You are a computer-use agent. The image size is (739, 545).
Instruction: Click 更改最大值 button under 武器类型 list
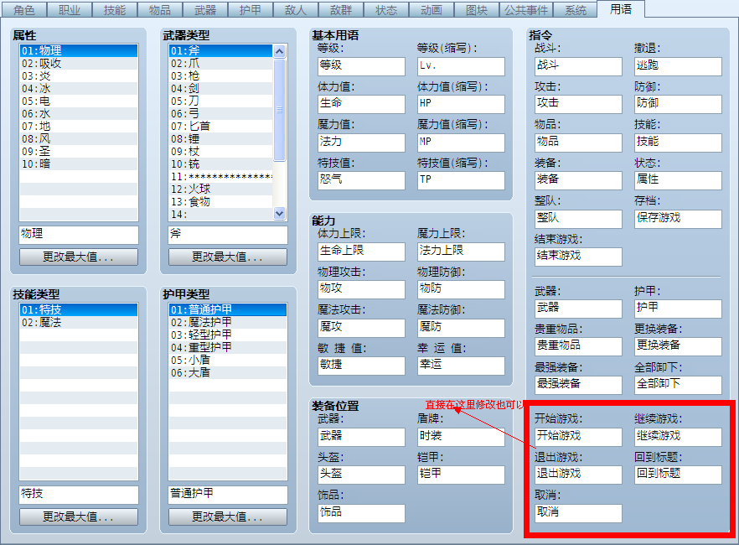[228, 257]
